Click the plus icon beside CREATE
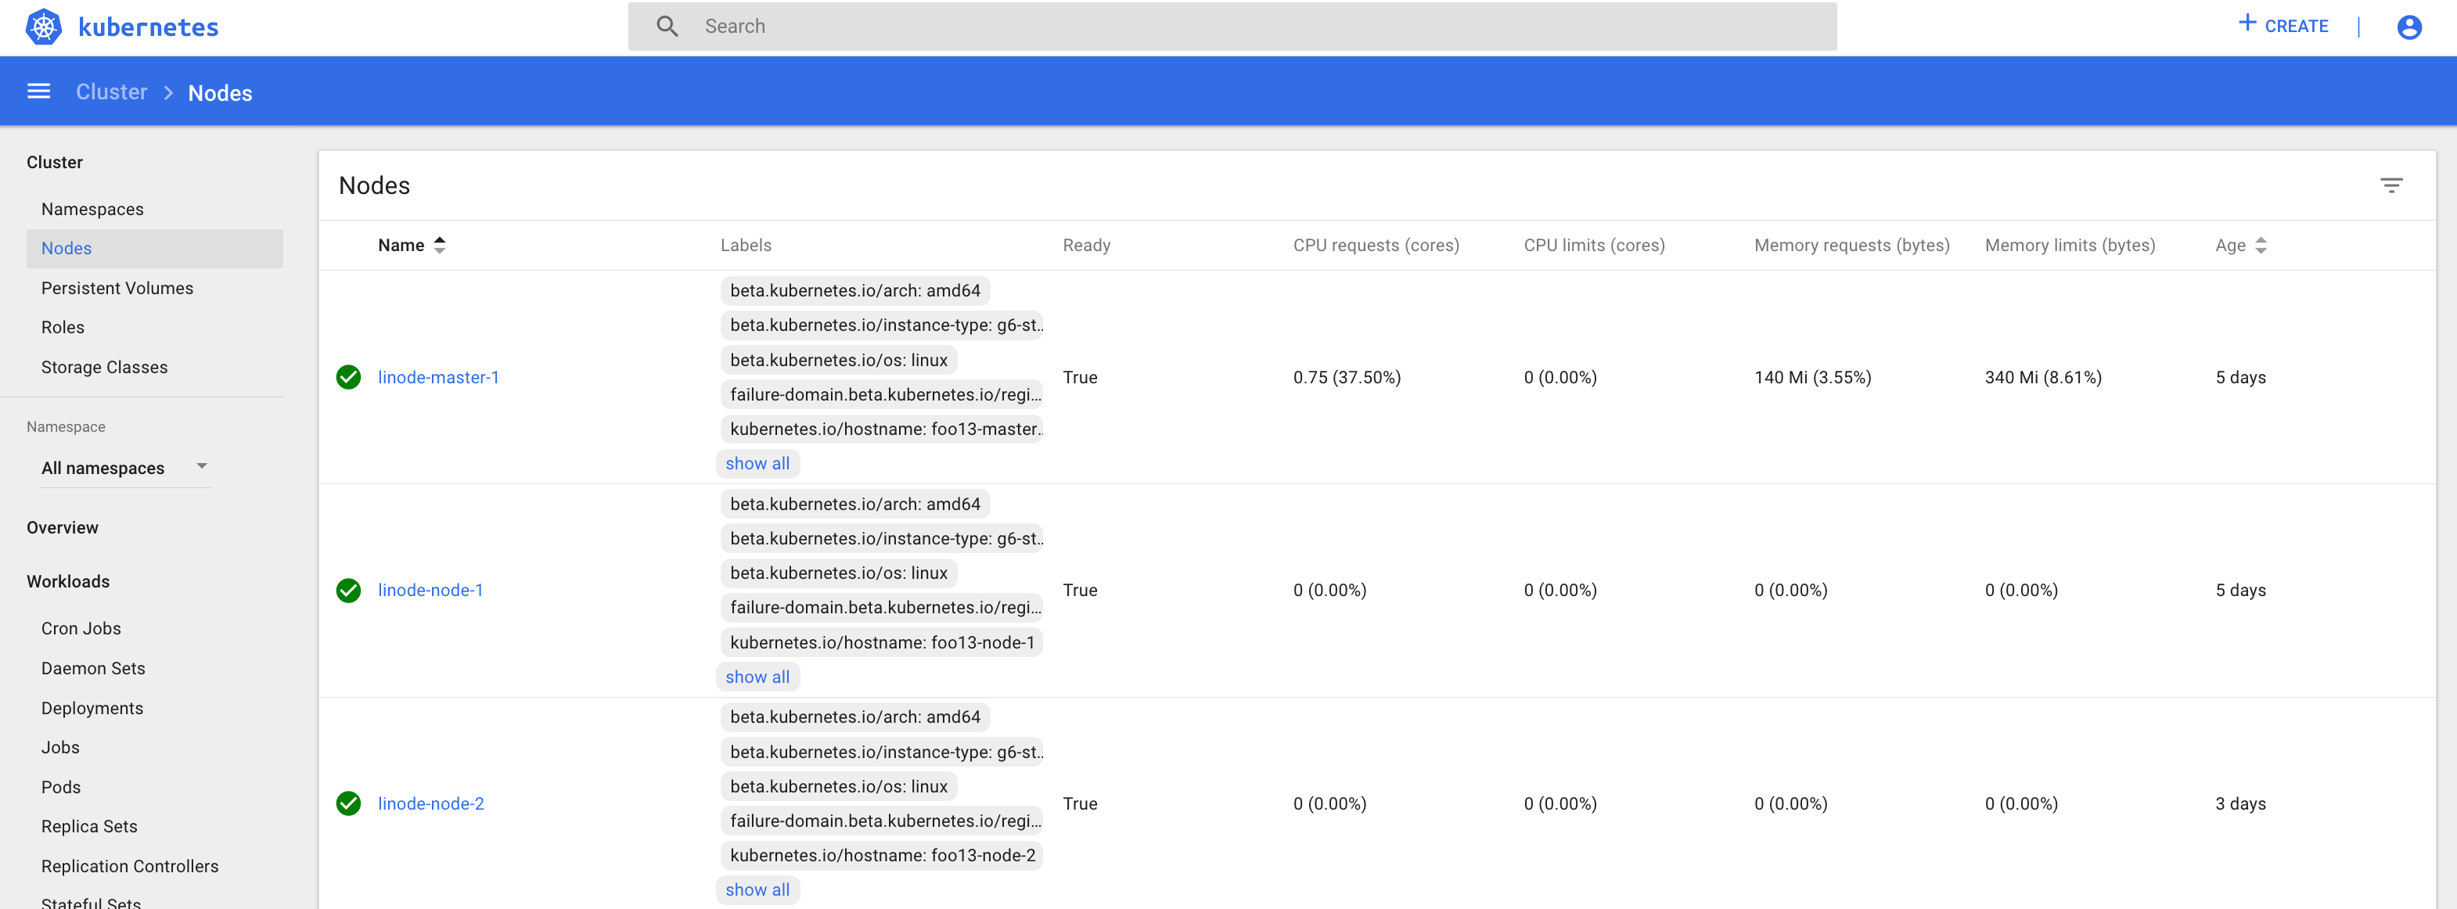 click(x=2247, y=23)
